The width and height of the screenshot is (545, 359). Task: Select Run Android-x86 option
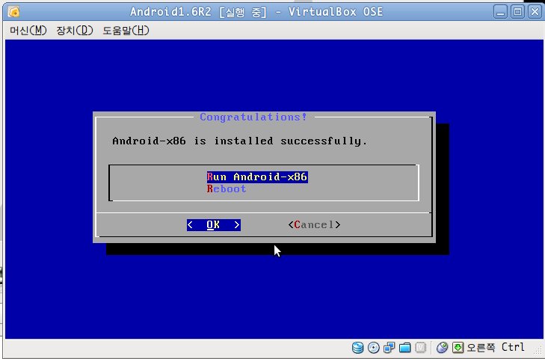coord(257,177)
